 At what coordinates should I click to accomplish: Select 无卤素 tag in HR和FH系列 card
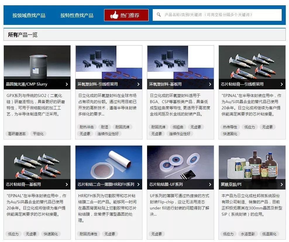pos(110,234)
